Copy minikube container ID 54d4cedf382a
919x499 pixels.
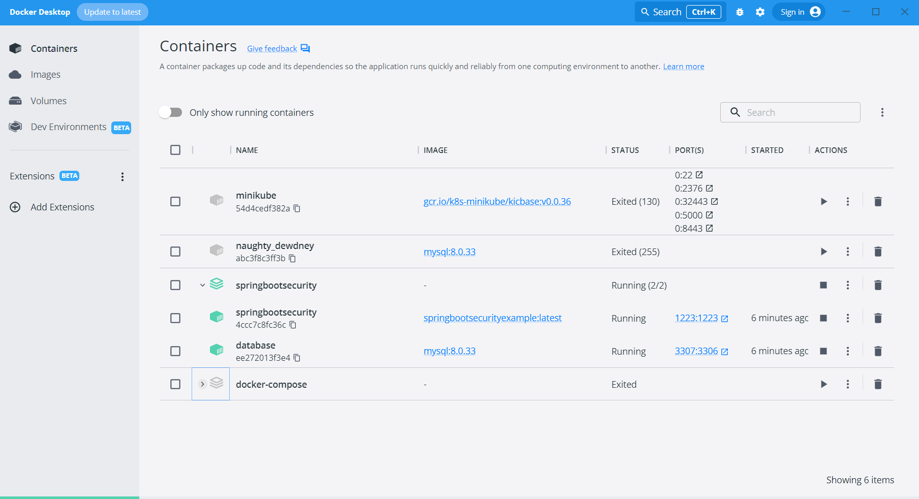pos(297,208)
